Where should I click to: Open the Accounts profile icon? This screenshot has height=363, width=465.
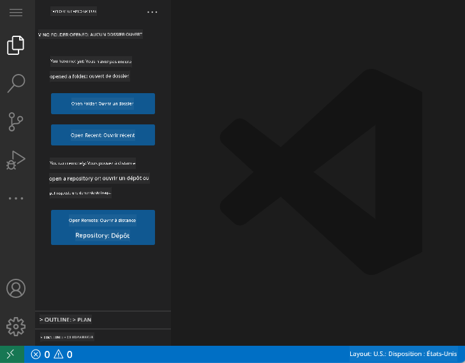click(16, 288)
